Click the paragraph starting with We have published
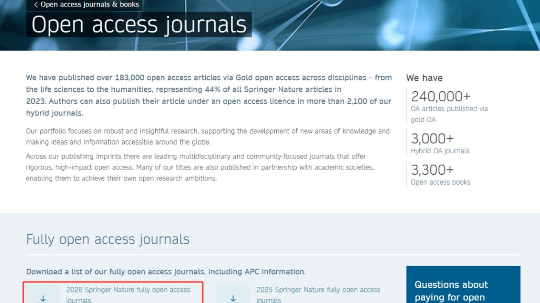This screenshot has width=540, height=303. 208,95
